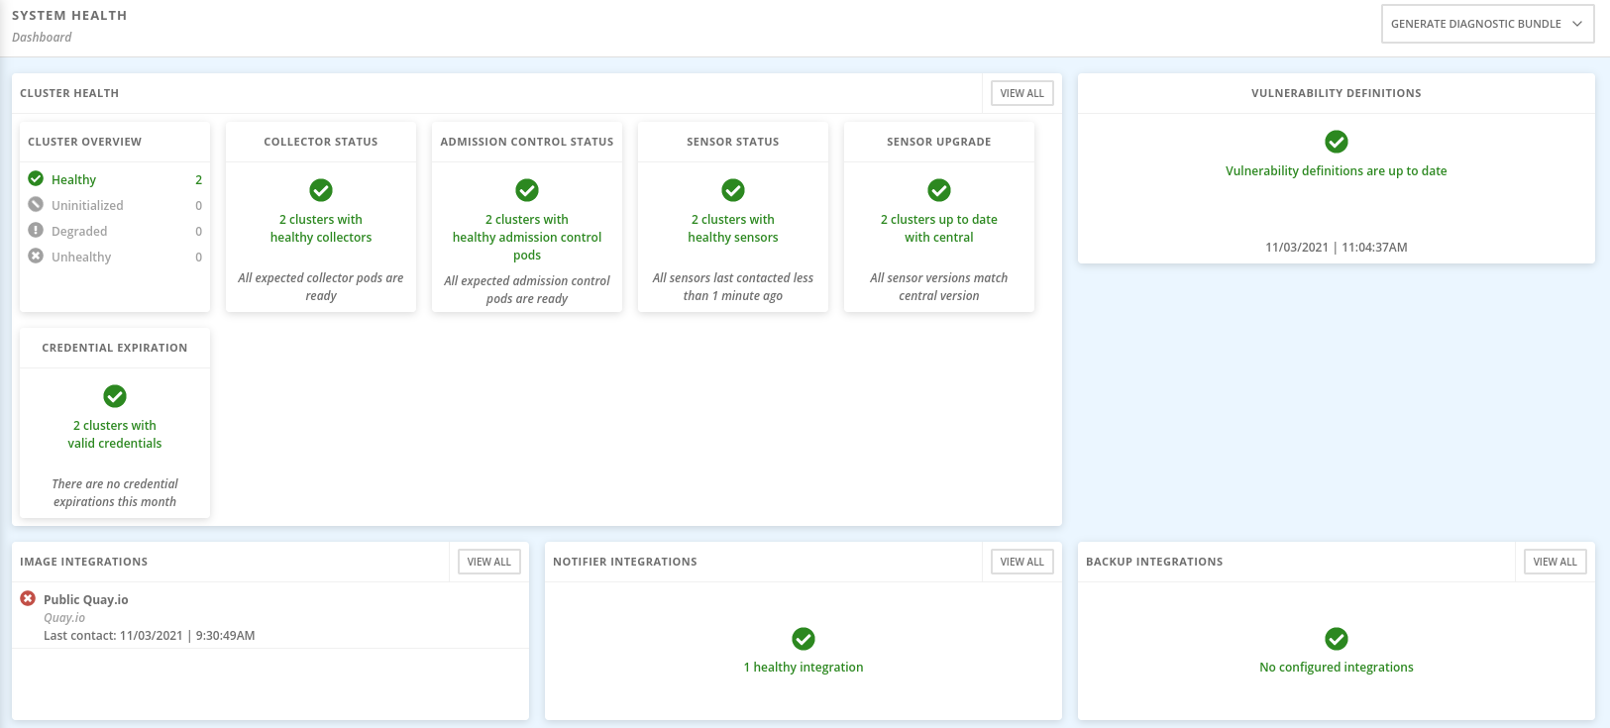1610x728 pixels.
Task: Click the '1 healthy integration' text
Action: [x=804, y=668]
